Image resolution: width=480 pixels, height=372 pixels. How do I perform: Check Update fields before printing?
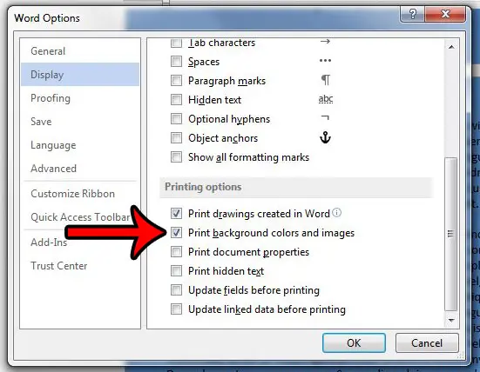tap(176, 289)
